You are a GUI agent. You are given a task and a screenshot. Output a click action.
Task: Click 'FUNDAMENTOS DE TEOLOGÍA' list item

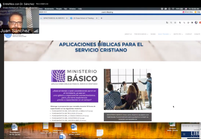point(67,114)
